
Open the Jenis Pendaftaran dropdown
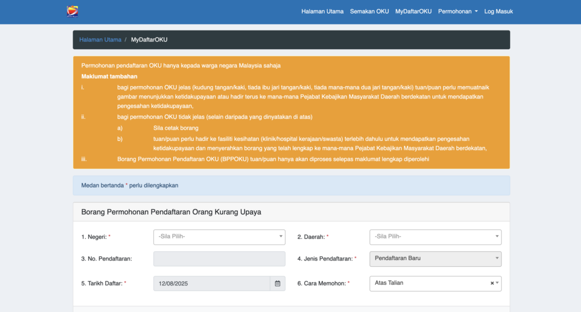[435, 259]
